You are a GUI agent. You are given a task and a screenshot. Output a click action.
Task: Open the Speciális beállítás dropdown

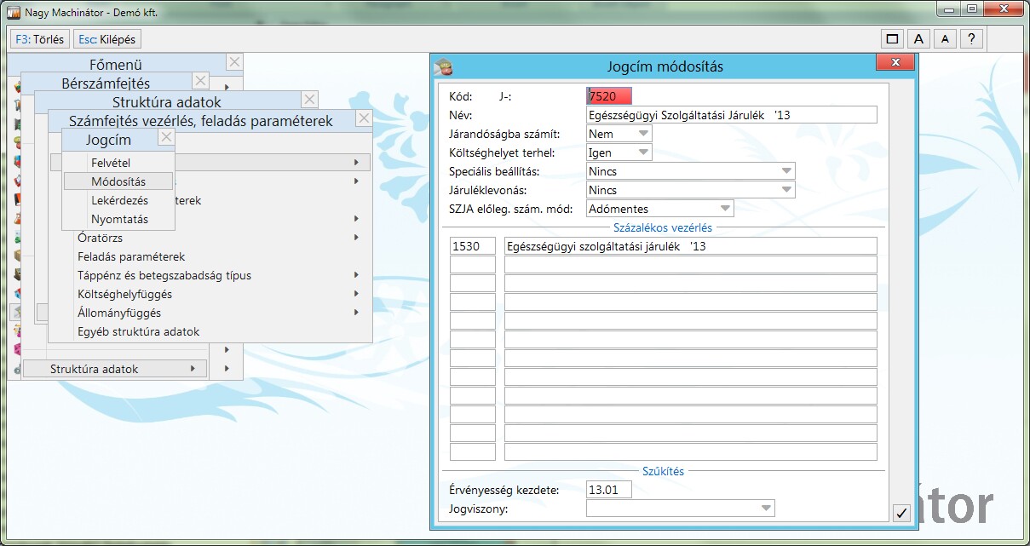[x=785, y=171]
